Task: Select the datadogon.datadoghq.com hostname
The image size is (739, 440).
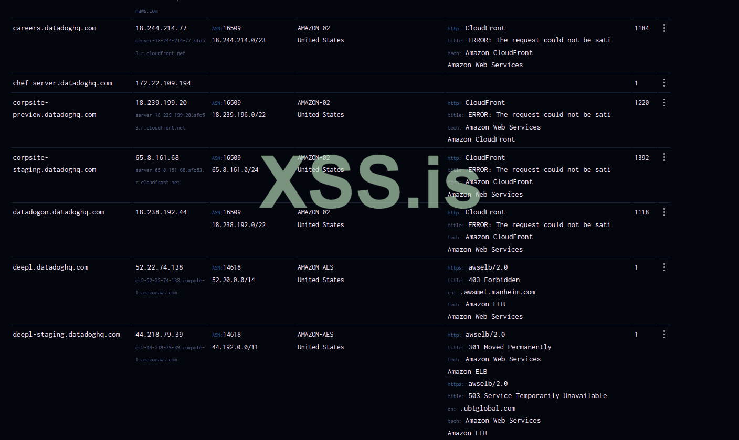Action: tap(59, 212)
